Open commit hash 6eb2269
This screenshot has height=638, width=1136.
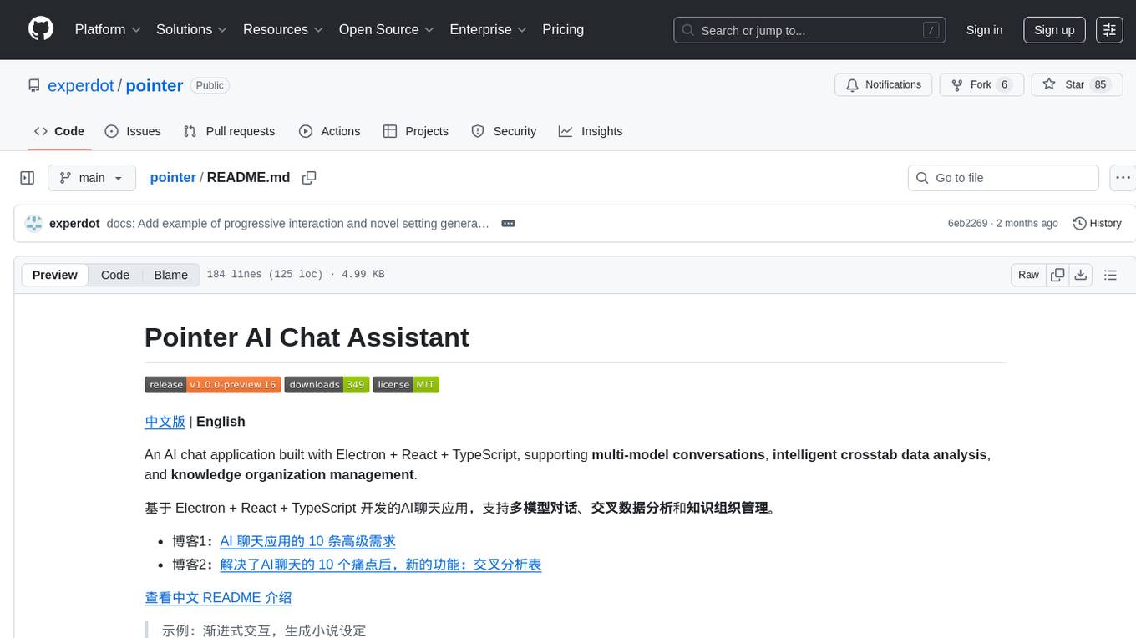coord(967,224)
